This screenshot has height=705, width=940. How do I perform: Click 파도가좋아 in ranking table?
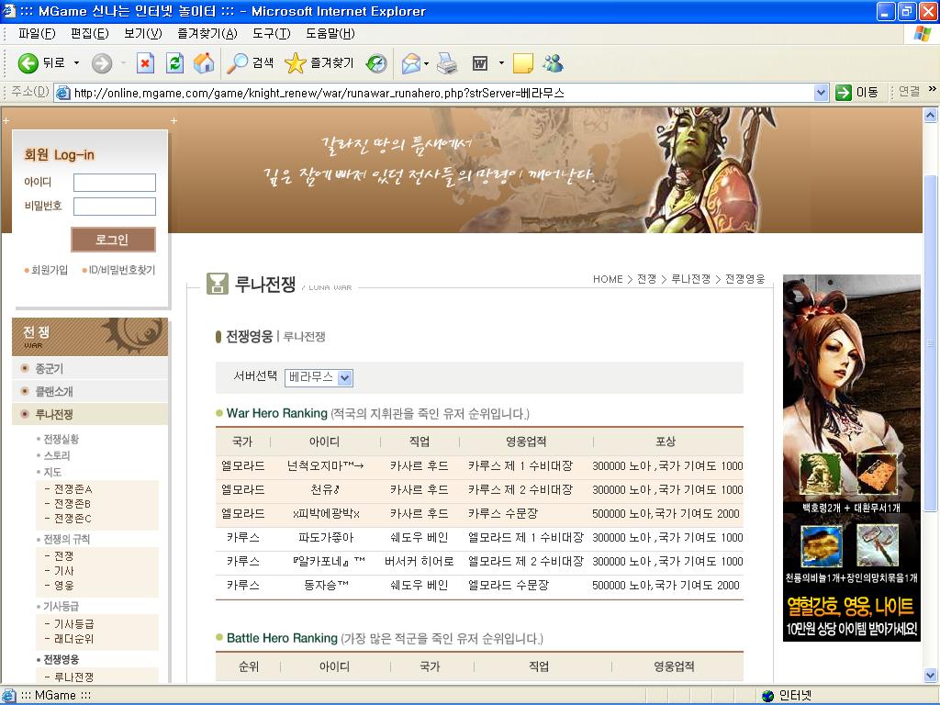tap(326, 538)
